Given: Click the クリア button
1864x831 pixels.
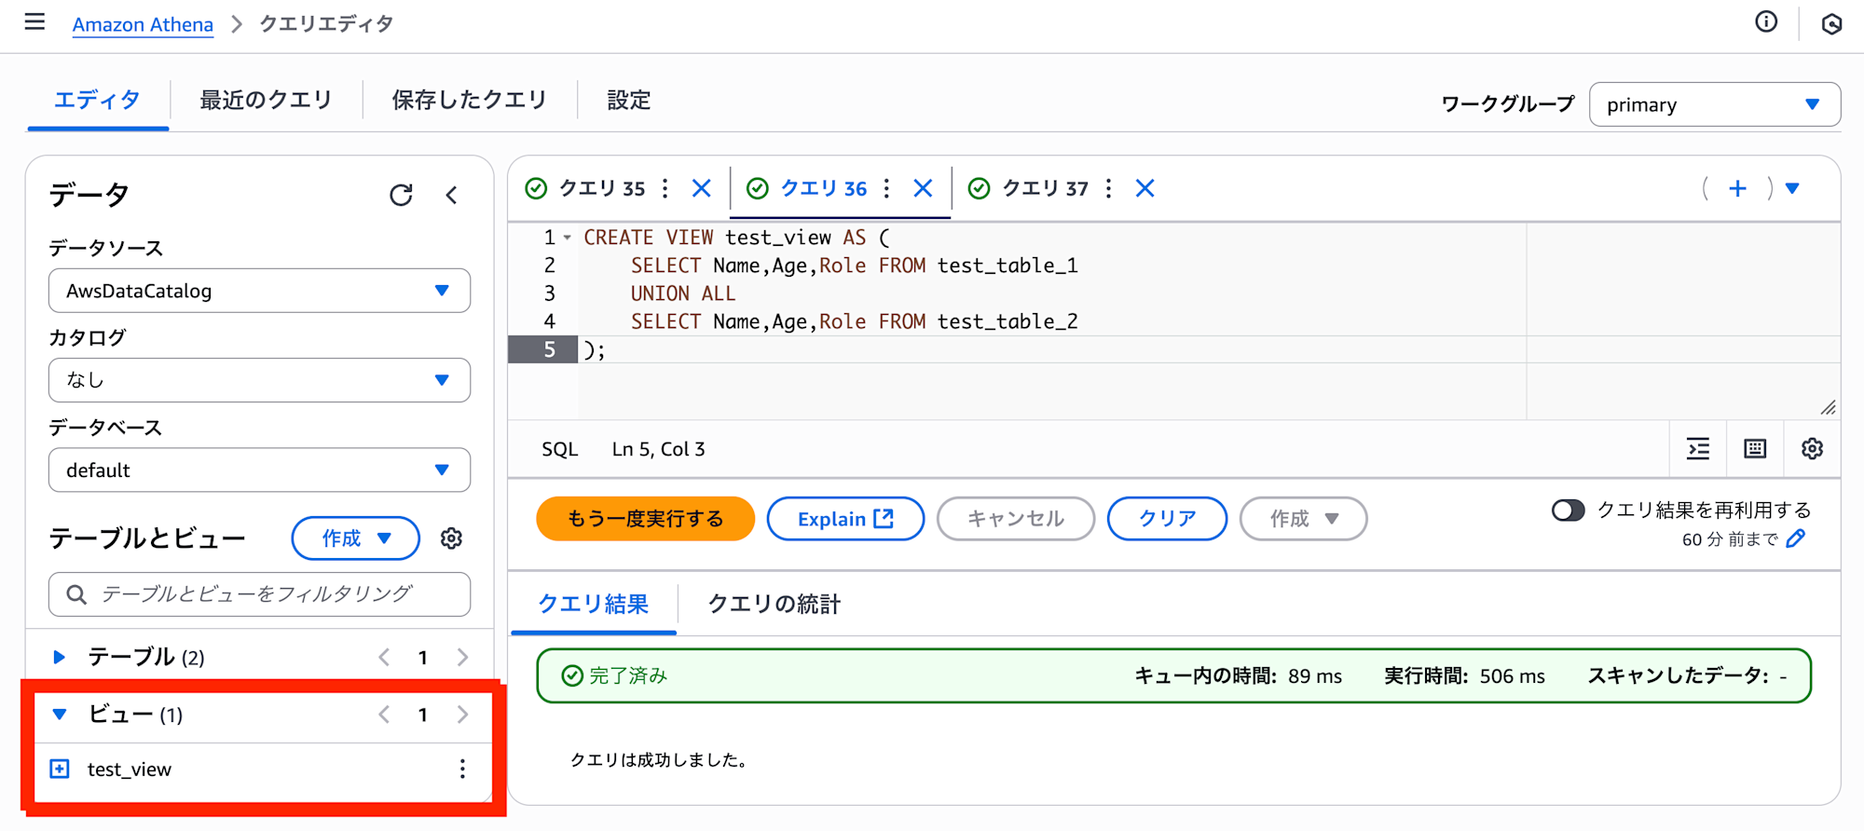Looking at the screenshot, I should tap(1167, 518).
